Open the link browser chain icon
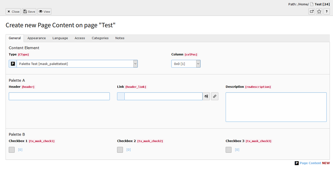This screenshot has width=333, height=169. click(215, 96)
